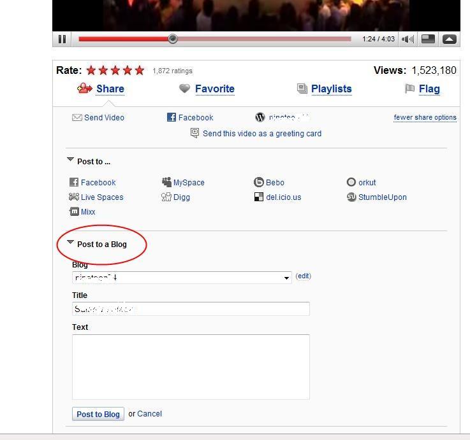Viewport: 470px width, 440px height.
Task: Click the expand player arrow icon
Action: [449, 39]
